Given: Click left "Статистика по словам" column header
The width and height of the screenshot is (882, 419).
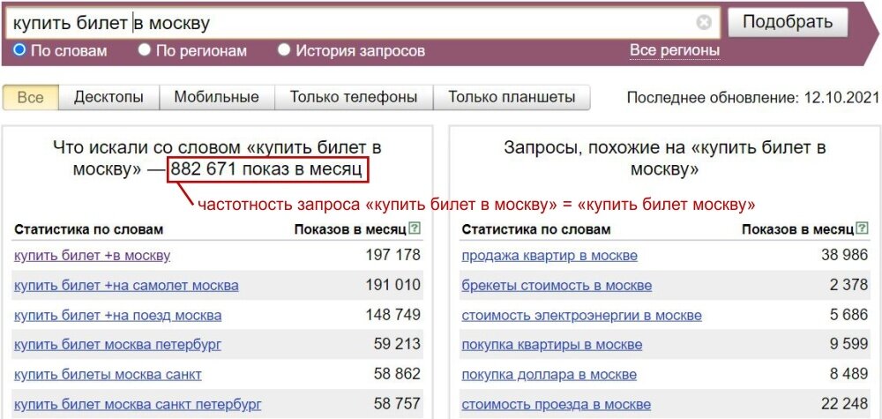Looking at the screenshot, I should pyautogui.click(x=89, y=229).
